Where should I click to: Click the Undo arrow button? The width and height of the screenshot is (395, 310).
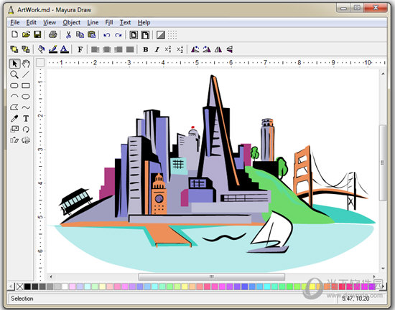pyautogui.click(x=107, y=35)
